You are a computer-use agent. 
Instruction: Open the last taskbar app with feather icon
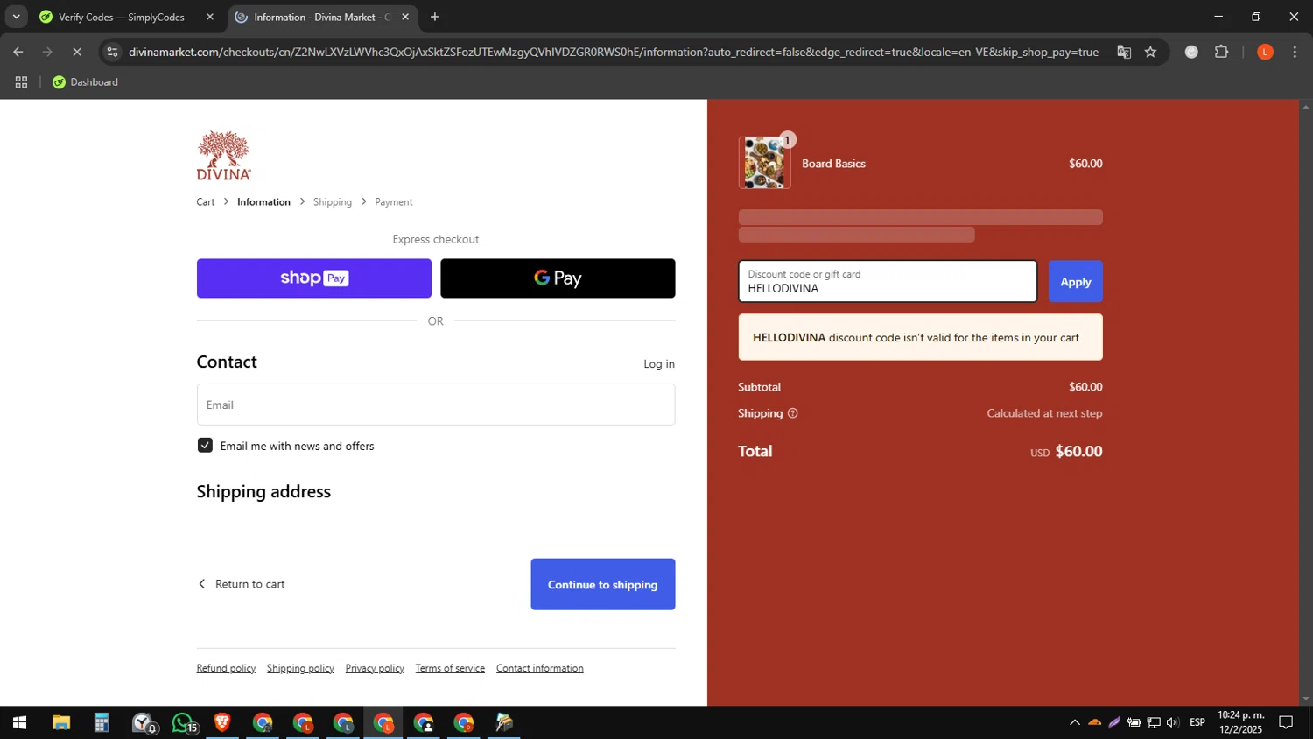[504, 723]
